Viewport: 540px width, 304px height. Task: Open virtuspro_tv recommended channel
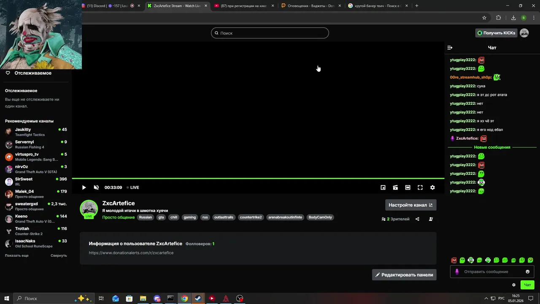pyautogui.click(x=36, y=157)
